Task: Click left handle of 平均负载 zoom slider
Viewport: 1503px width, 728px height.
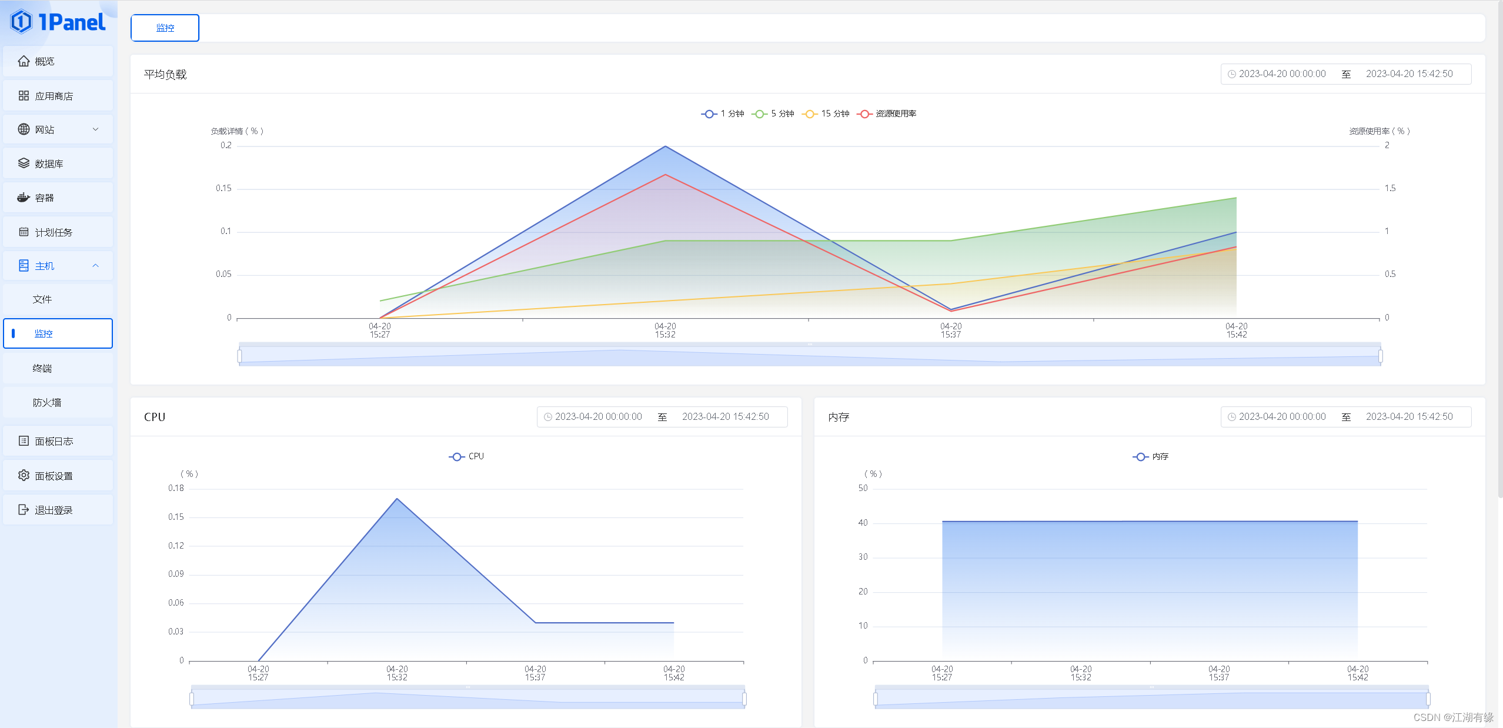Action: tap(239, 356)
